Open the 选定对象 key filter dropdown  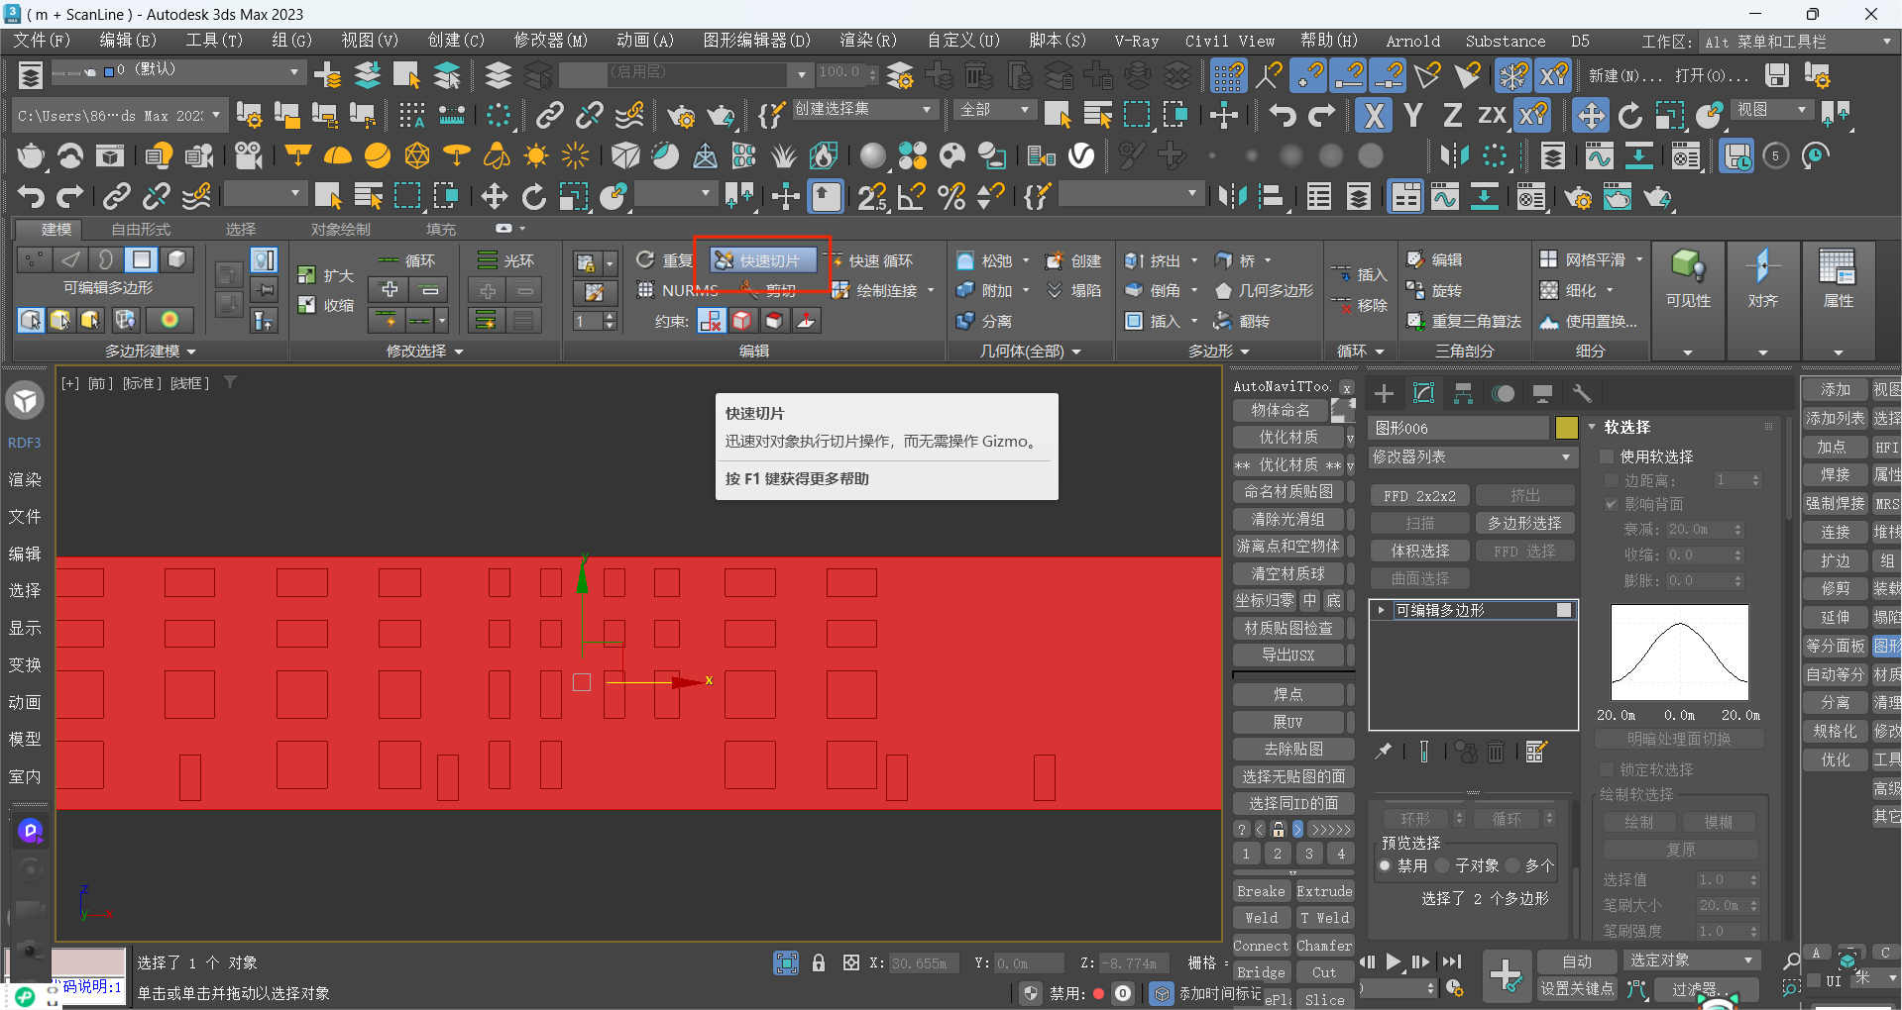pyautogui.click(x=1690, y=961)
